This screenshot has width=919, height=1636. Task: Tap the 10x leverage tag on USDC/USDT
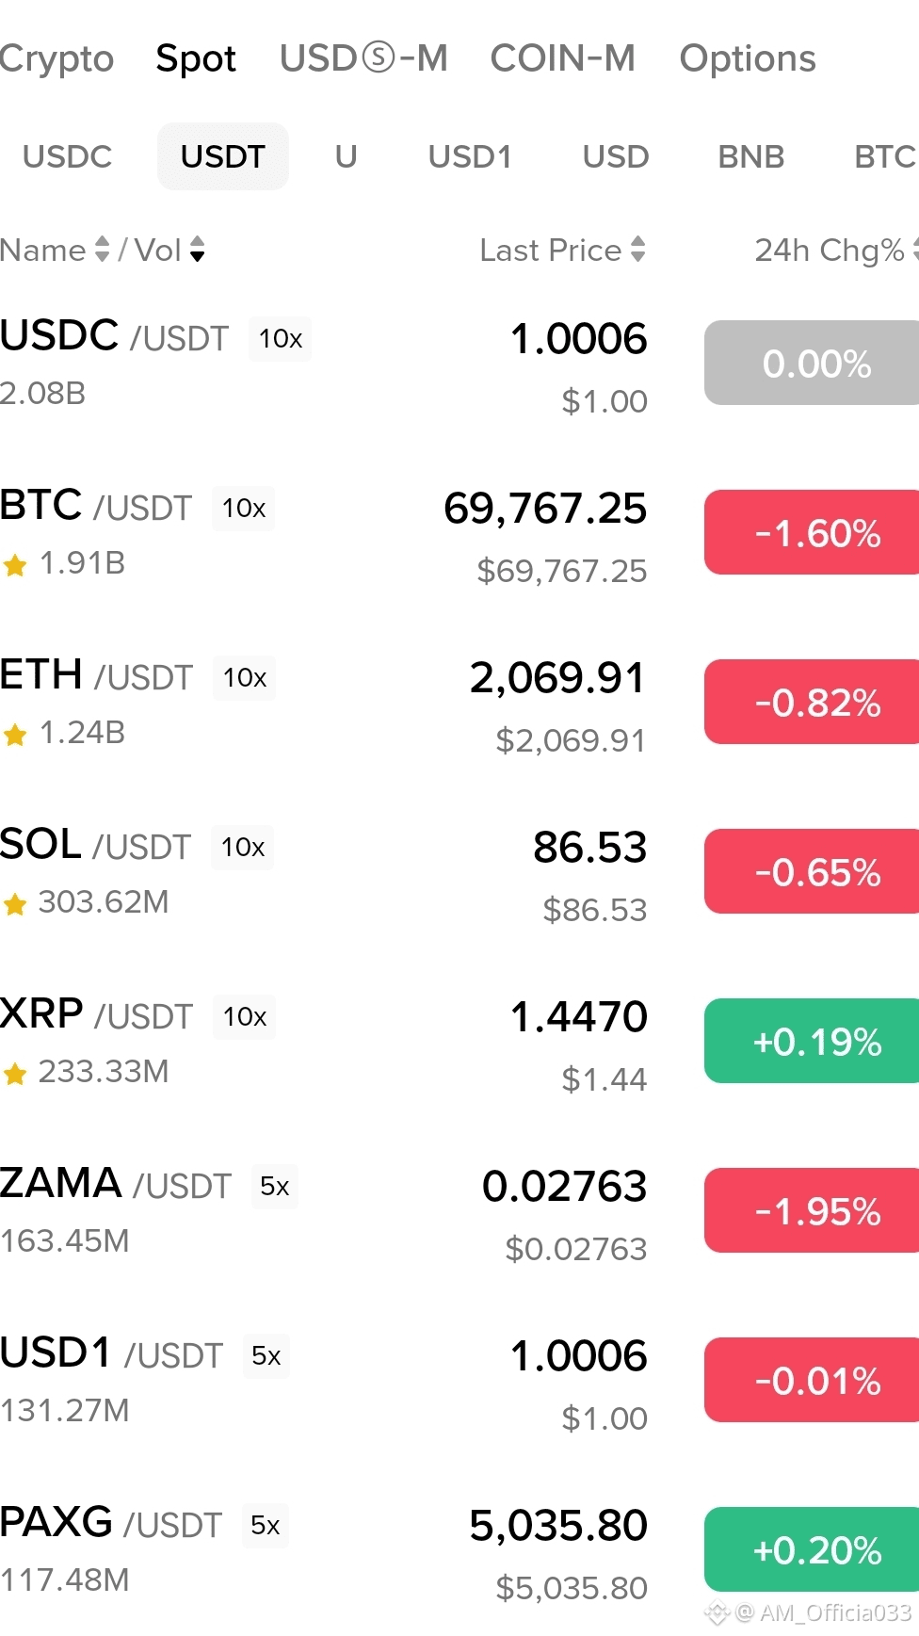click(280, 339)
